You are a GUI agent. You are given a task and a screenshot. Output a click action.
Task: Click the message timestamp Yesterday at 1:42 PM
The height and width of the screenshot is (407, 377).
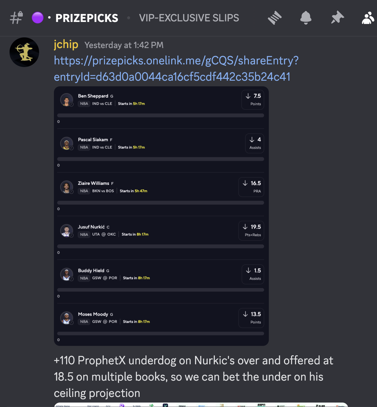[x=124, y=45]
